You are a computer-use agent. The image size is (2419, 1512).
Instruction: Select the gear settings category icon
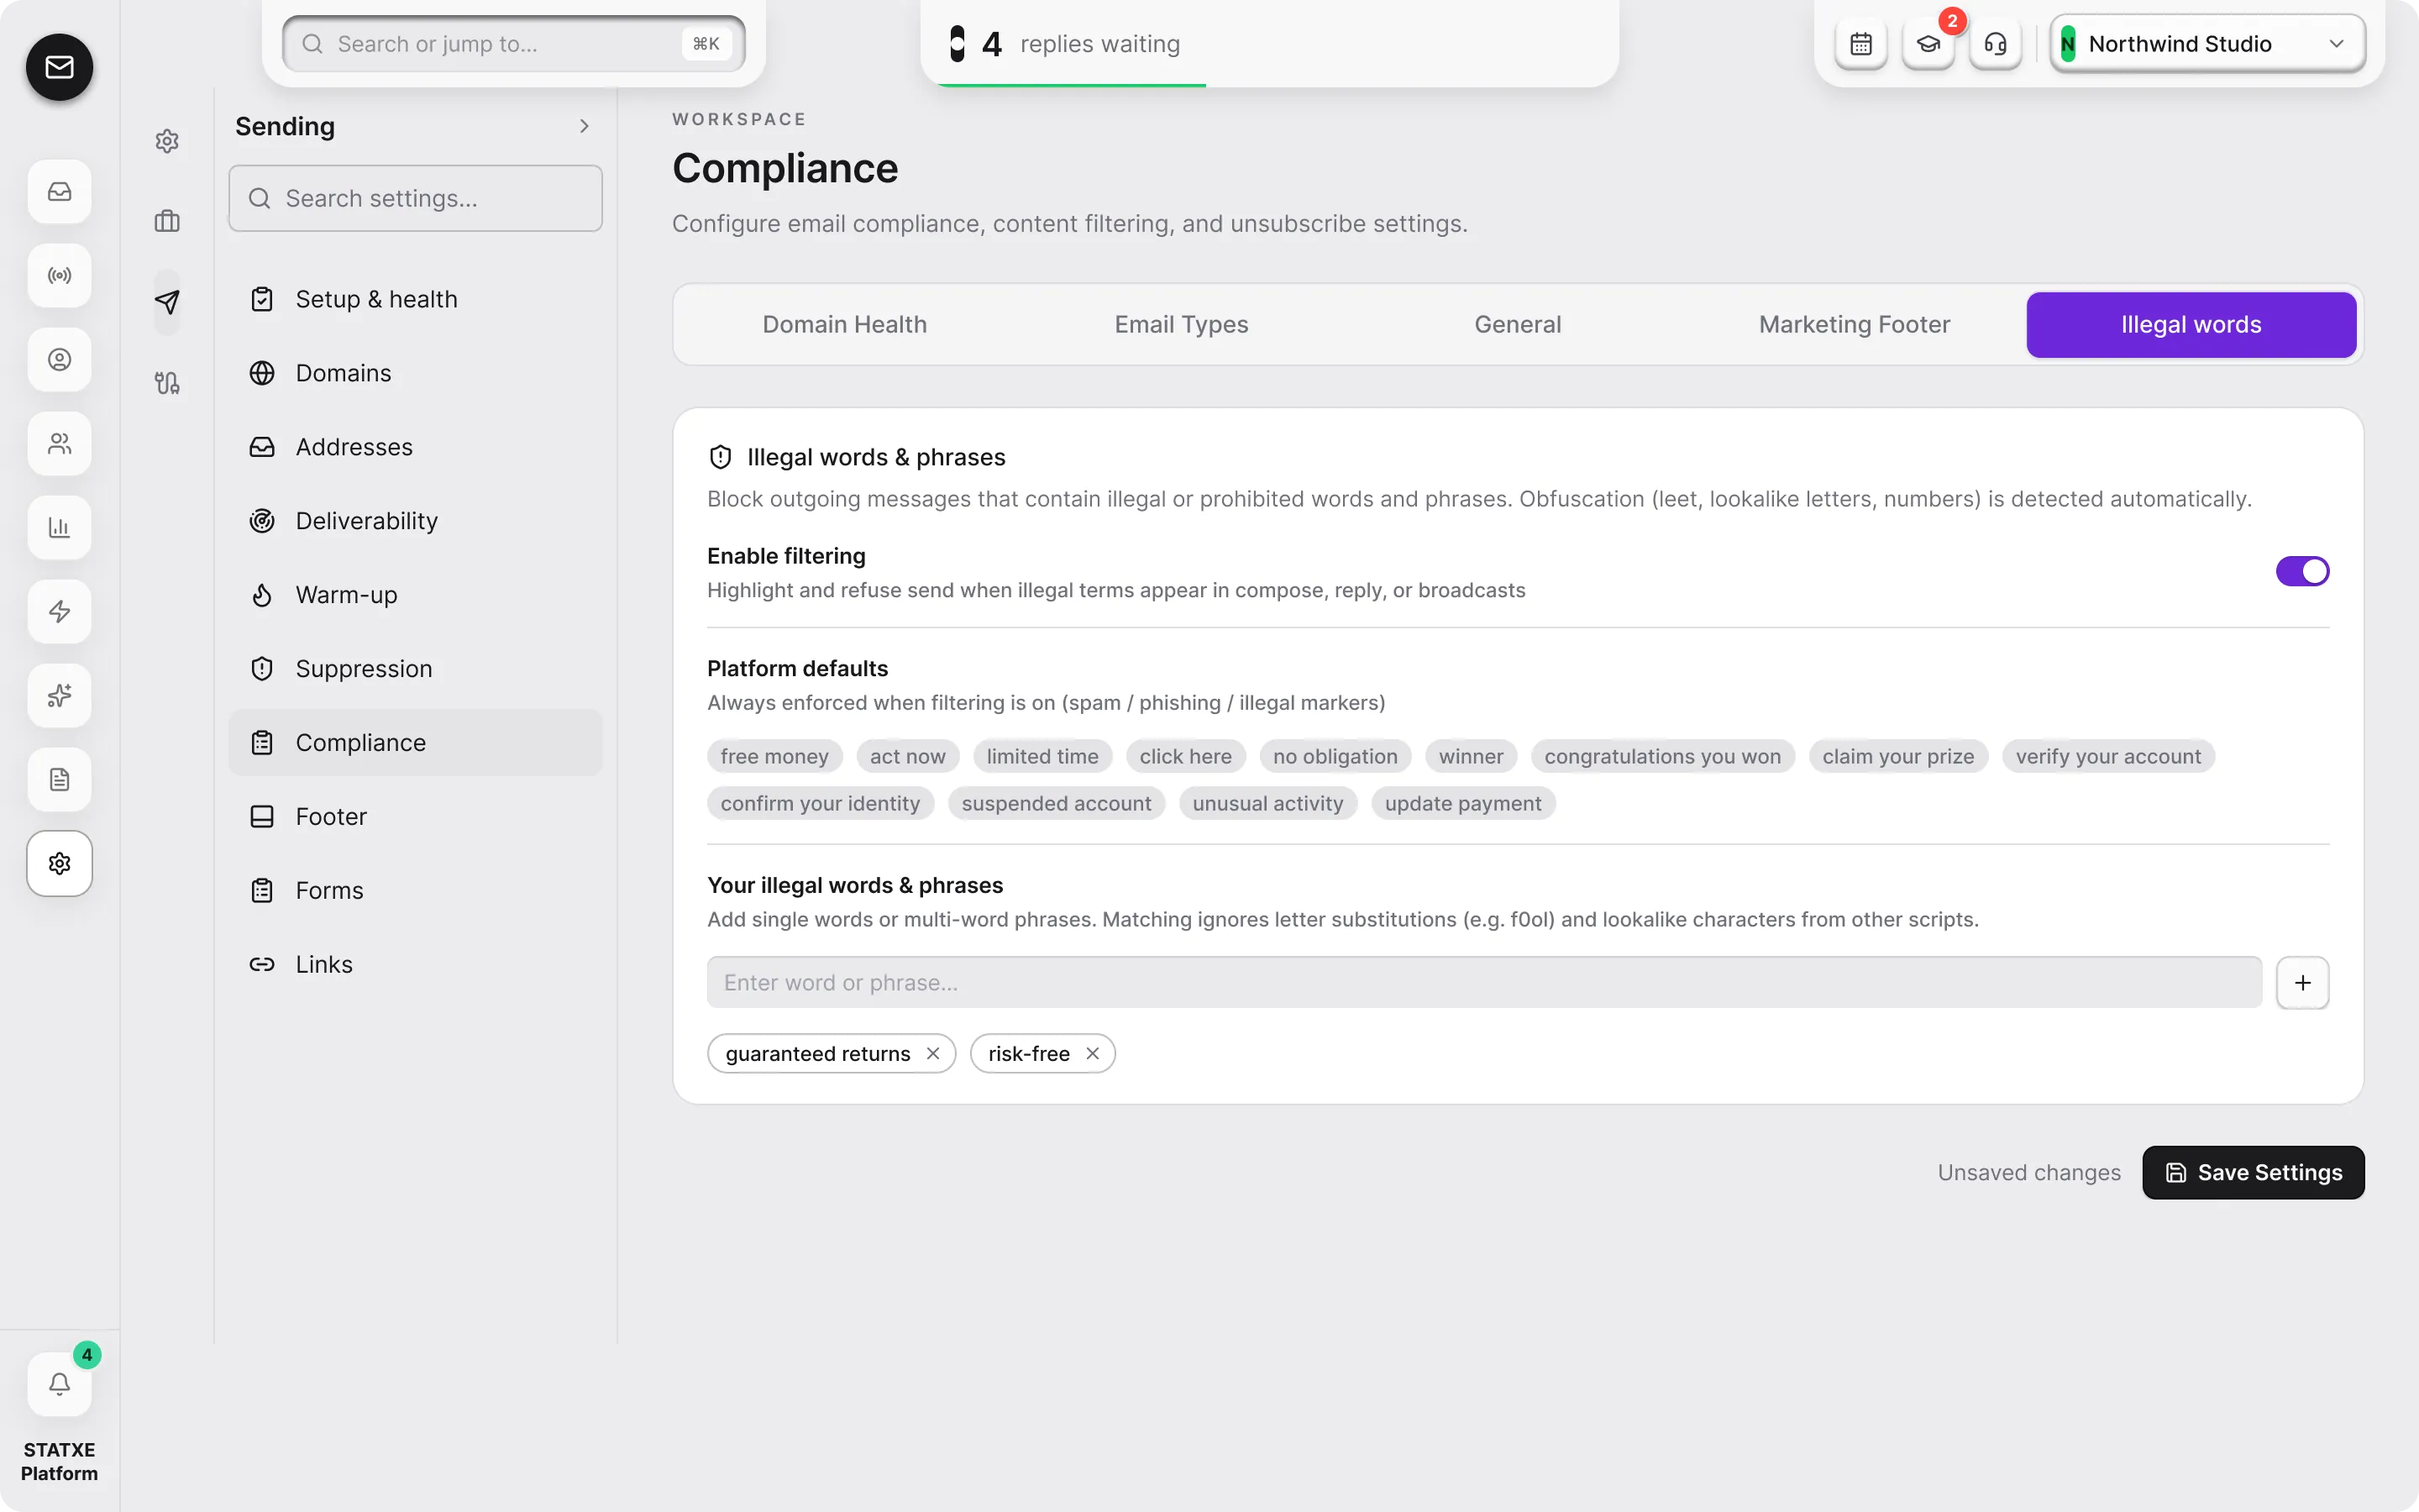point(167,141)
